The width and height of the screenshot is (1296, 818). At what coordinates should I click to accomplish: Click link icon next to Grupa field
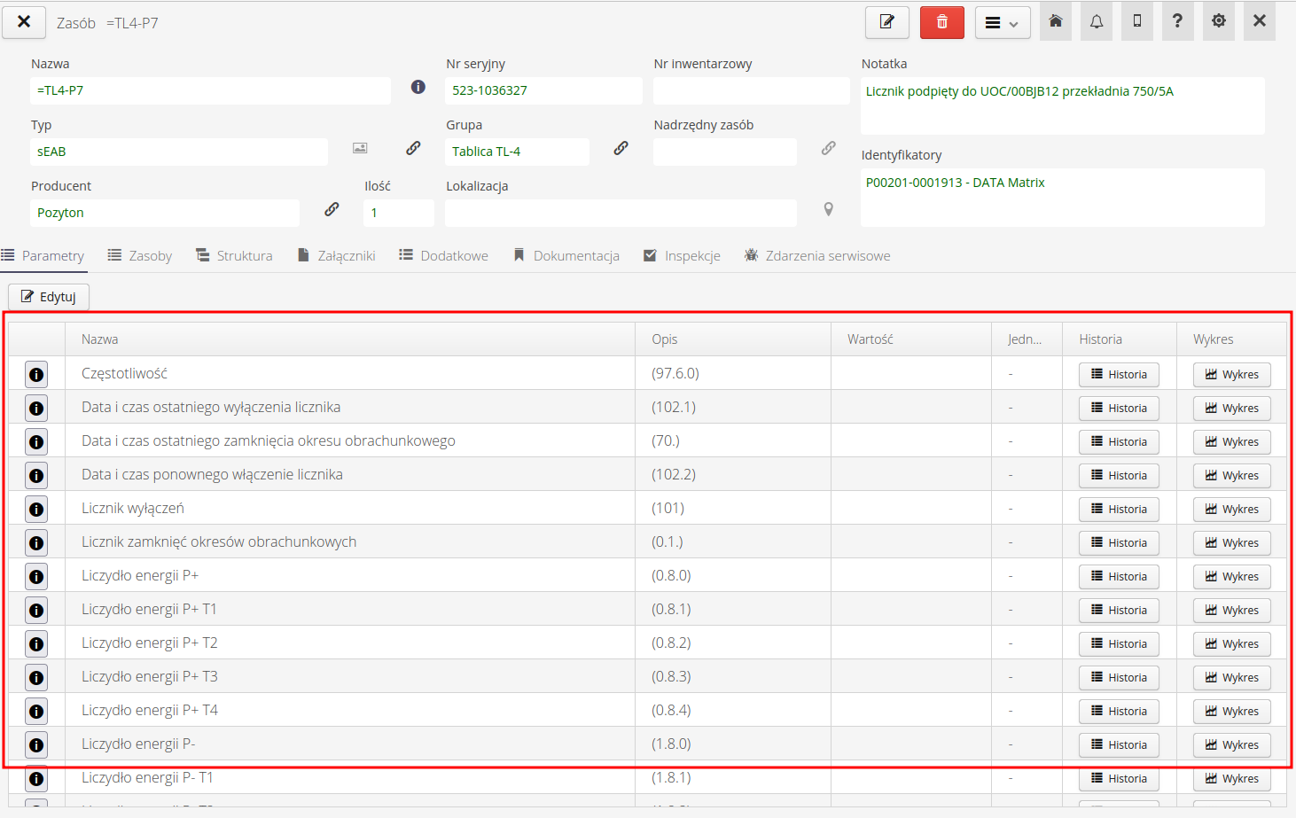[x=621, y=148]
